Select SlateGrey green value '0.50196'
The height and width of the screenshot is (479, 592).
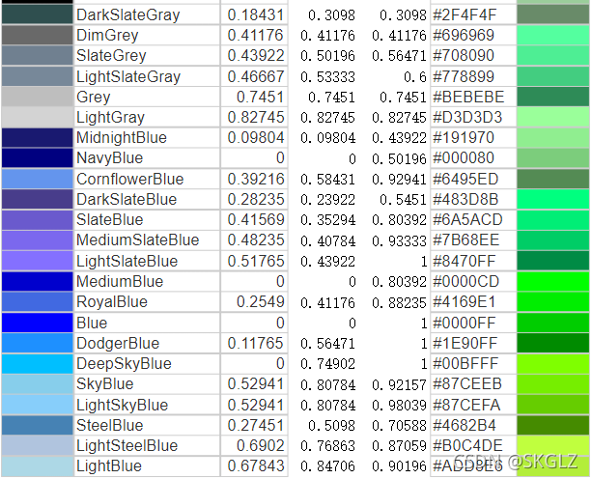[x=327, y=56]
